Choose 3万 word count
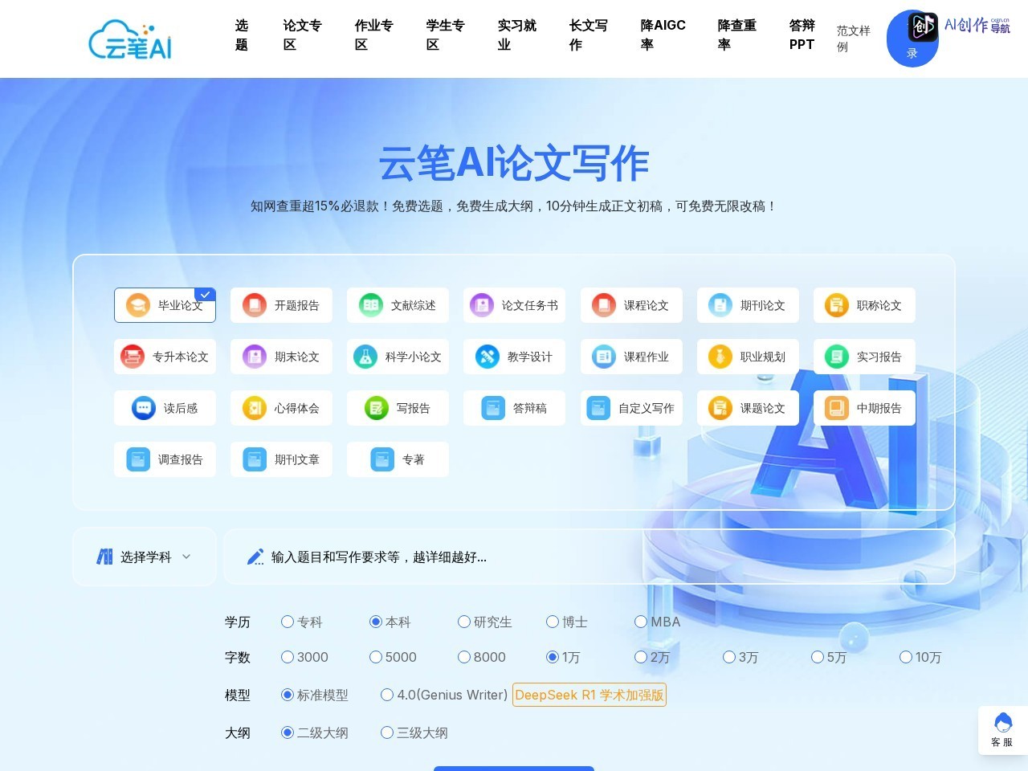 pyautogui.click(x=729, y=657)
